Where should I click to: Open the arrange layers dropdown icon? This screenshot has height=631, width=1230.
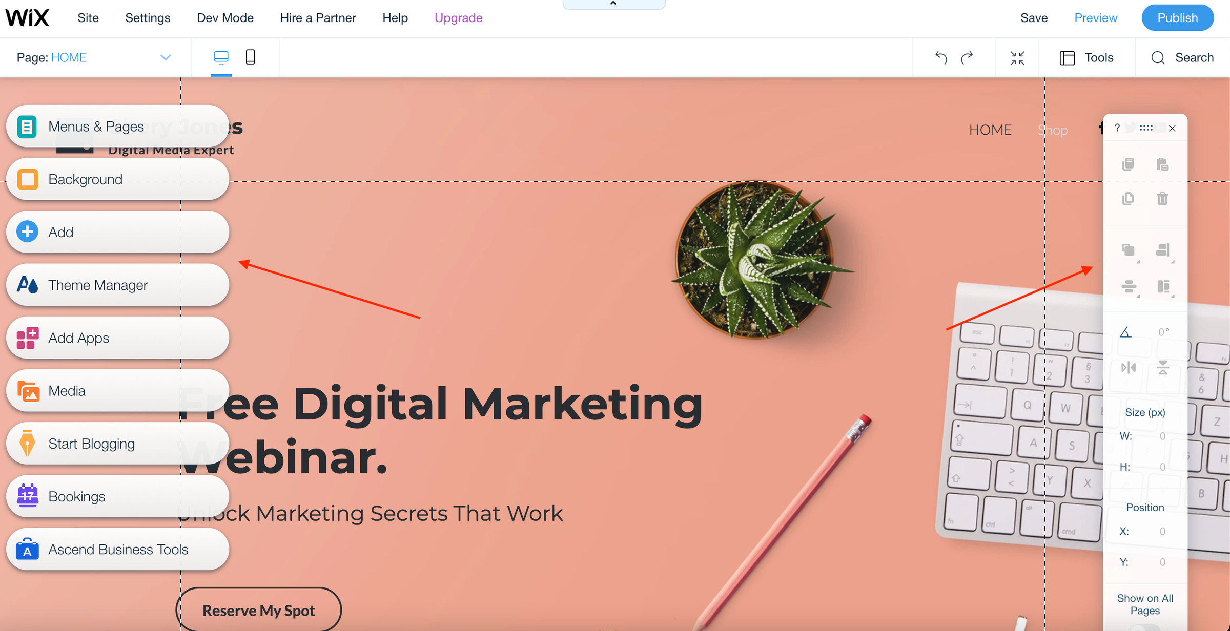point(1129,250)
